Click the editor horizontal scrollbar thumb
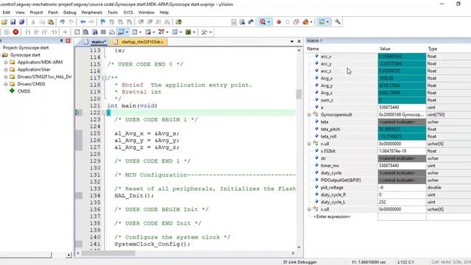 (x=108, y=253)
